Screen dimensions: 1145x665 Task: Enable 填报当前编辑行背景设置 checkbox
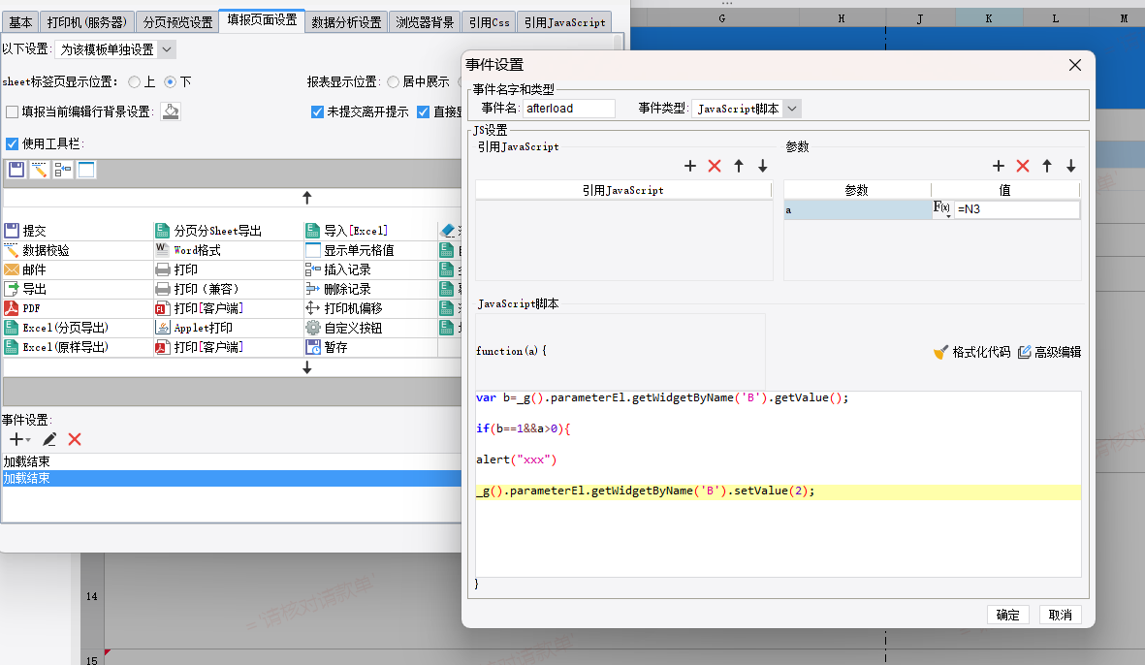pos(12,111)
